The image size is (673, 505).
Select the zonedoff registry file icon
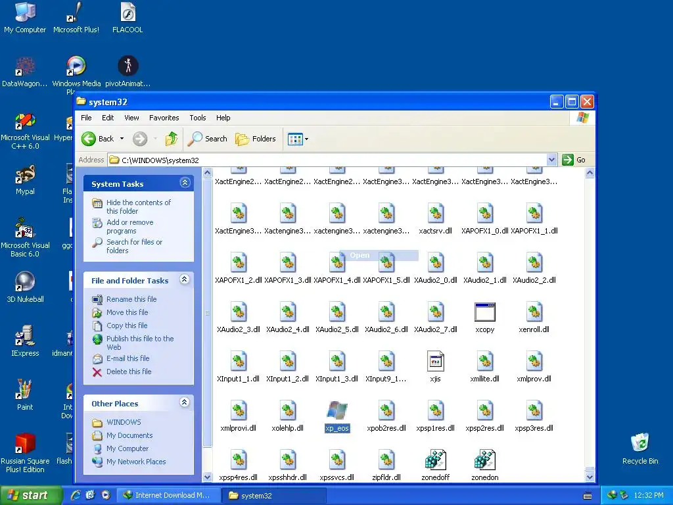435,460
